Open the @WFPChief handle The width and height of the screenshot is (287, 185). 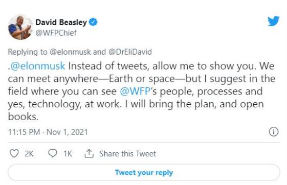(x=56, y=33)
